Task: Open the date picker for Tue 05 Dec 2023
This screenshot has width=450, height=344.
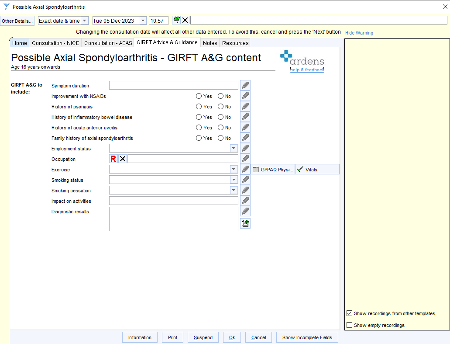Action: click(143, 21)
